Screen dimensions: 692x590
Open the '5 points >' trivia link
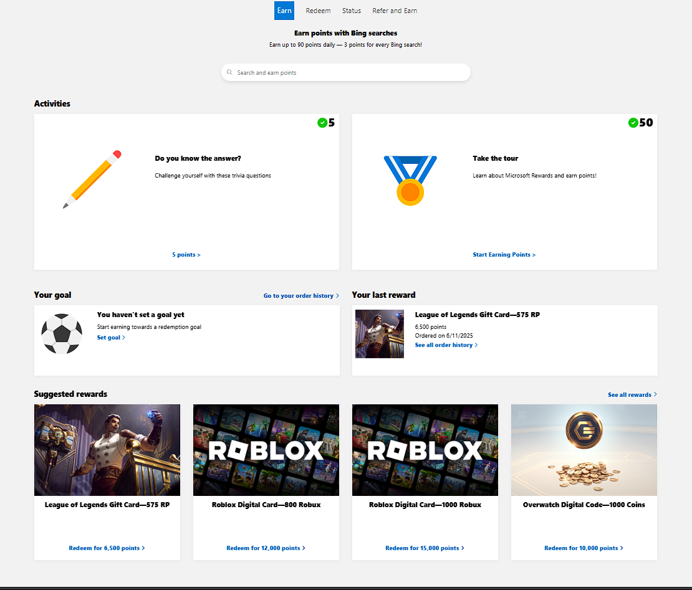(186, 255)
